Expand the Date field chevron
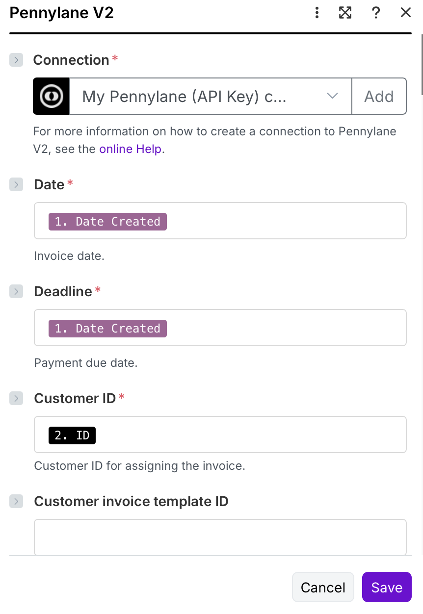The height and width of the screenshot is (614, 423). tap(16, 185)
